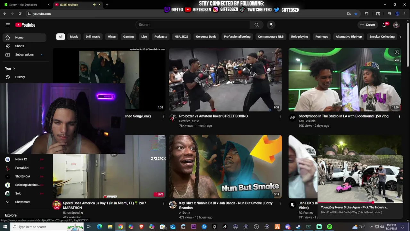Open the street boxing video thumbnail
Viewport: 410px width, 231px height.
coord(225,80)
